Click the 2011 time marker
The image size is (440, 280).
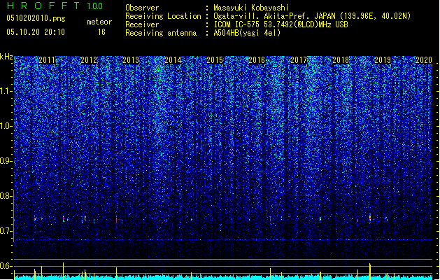pyautogui.click(x=47, y=60)
